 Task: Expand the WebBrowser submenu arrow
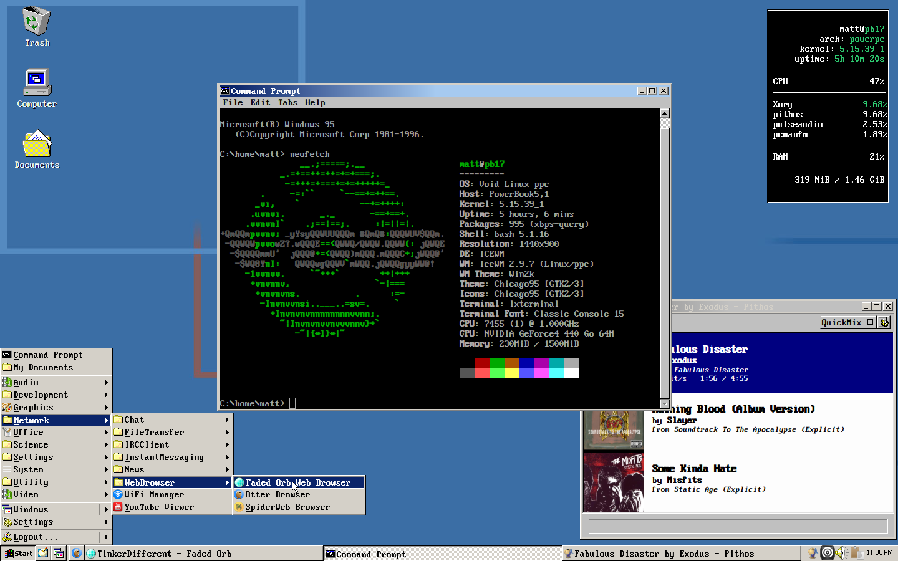click(227, 482)
